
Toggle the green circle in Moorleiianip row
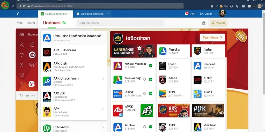tap(150, 79)
